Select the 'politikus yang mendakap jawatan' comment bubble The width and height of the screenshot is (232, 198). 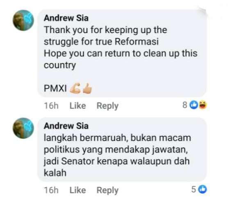click(122, 149)
